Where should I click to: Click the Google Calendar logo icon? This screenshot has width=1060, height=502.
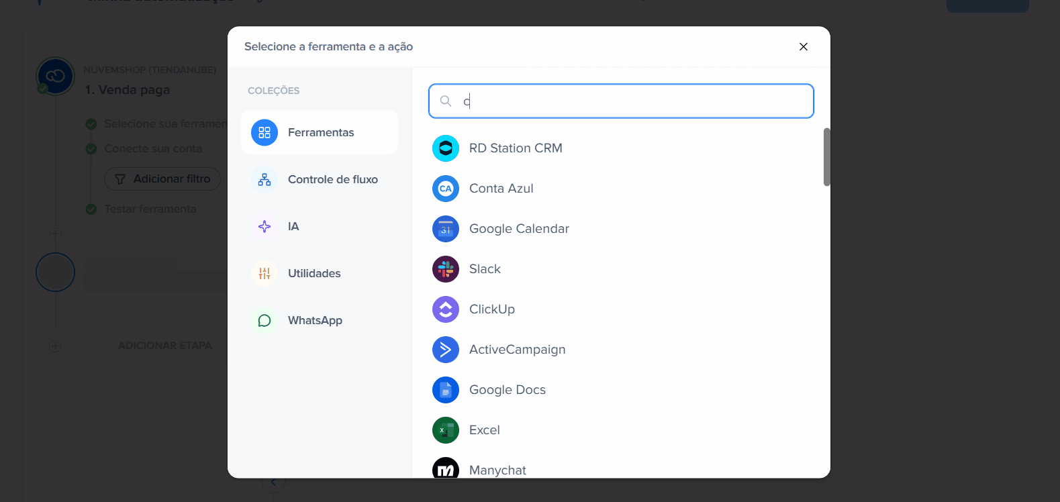click(x=446, y=229)
